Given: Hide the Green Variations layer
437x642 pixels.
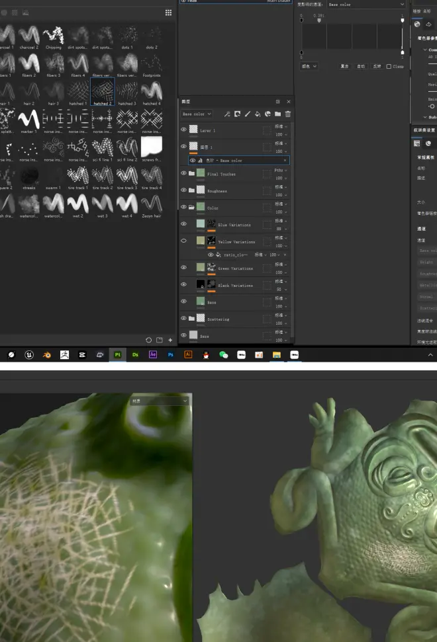Looking at the screenshot, I should coord(183,267).
